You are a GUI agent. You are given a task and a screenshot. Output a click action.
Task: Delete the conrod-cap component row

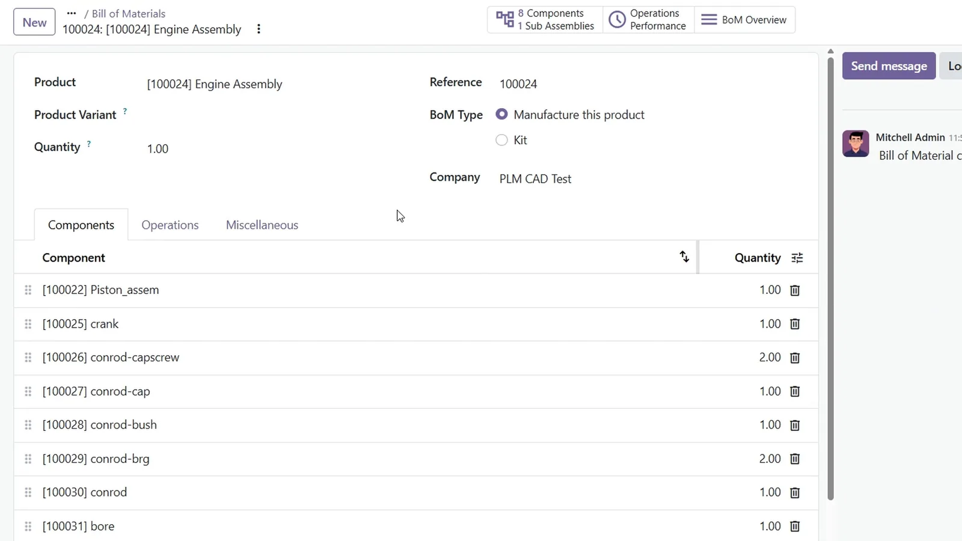(x=795, y=391)
